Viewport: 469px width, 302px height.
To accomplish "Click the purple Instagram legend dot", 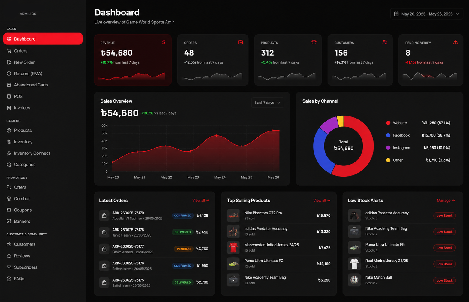I will point(388,148).
